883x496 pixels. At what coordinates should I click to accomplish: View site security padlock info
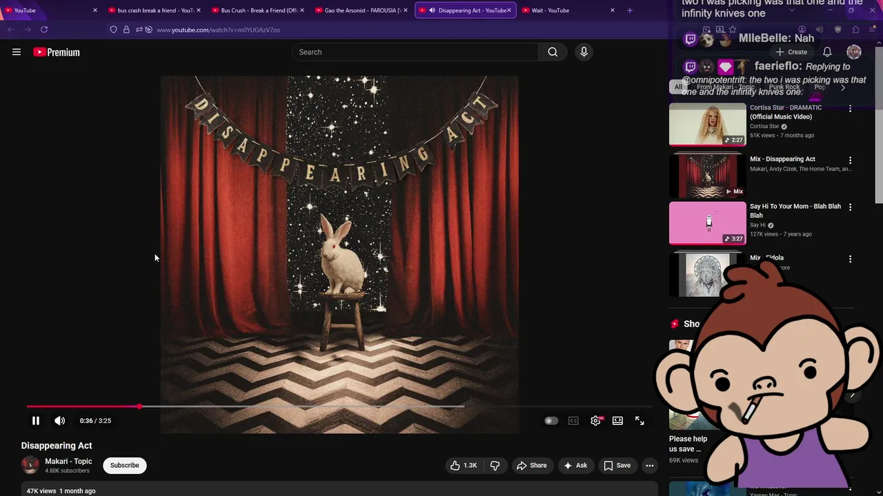pyautogui.click(x=126, y=30)
